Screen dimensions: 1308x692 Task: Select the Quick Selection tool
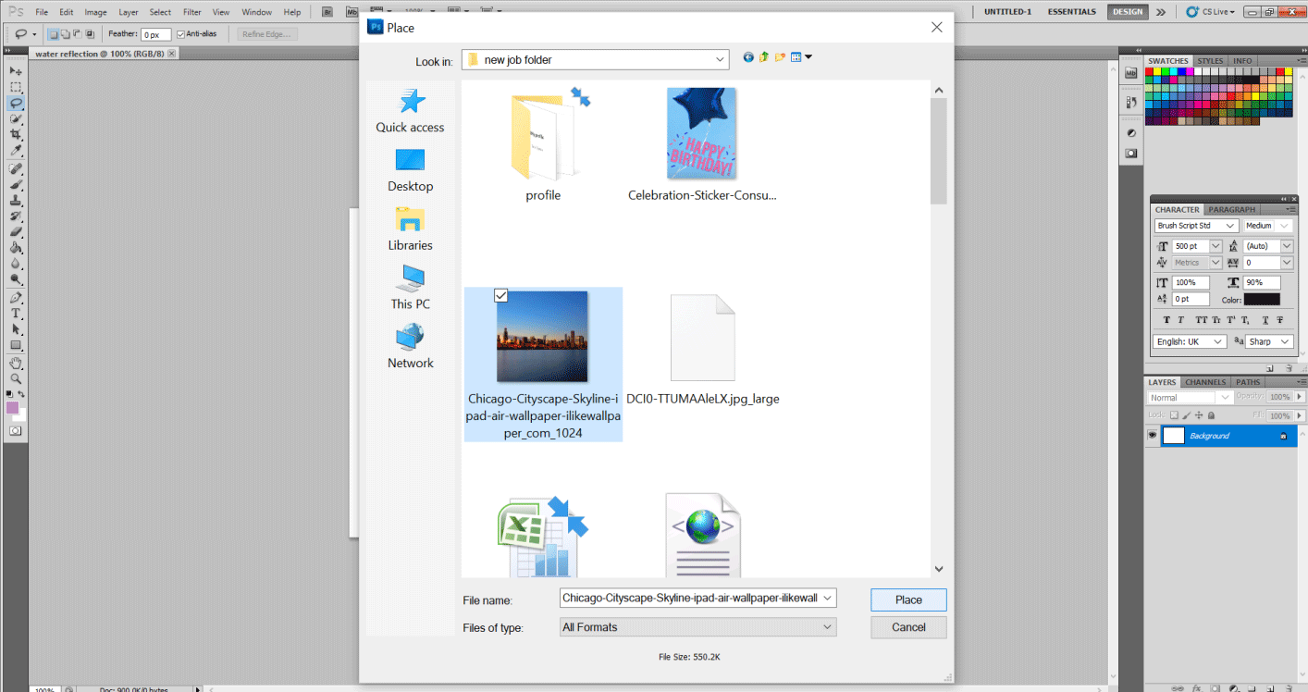click(16, 119)
